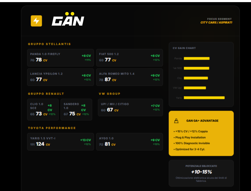Click the Clio bar in CV chart
This screenshot has height=191, width=251.
pos(196,78)
